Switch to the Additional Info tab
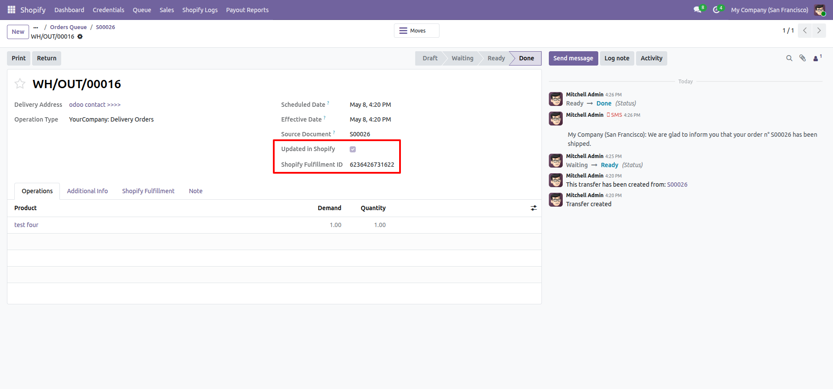 (87, 191)
